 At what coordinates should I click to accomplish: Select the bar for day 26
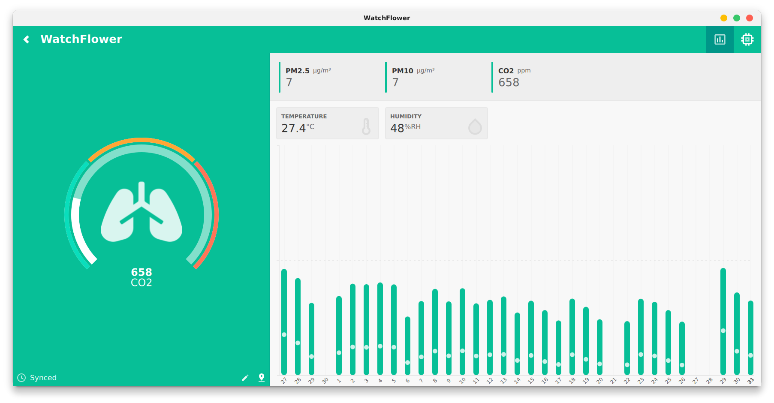(682, 349)
